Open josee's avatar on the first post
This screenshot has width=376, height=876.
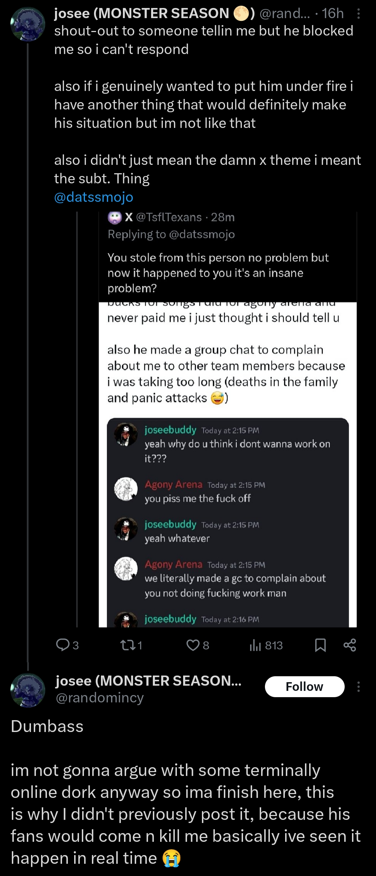pos(28,24)
